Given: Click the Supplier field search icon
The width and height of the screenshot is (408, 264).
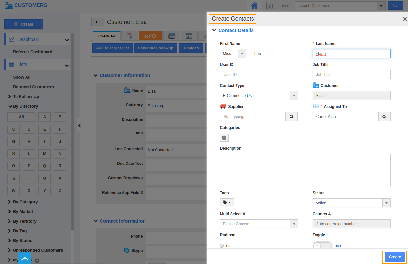Looking at the screenshot, I should [x=291, y=117].
